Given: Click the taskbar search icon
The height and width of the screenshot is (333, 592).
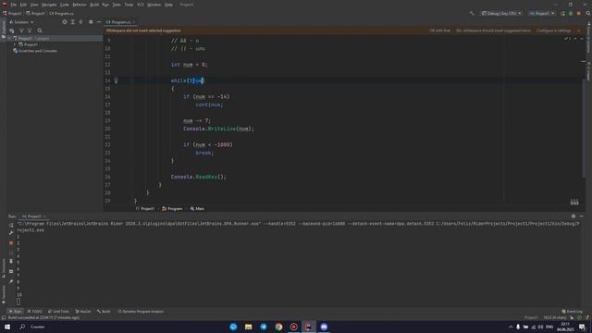Looking at the screenshot, I should (x=22, y=327).
